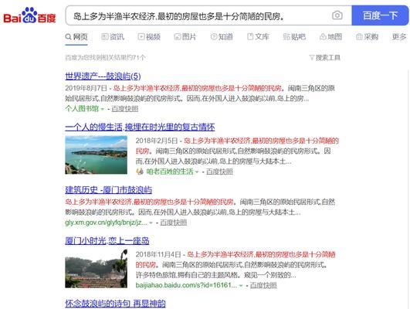Switch to the 地图 tab
This screenshot has width=410, height=309.
pos(330,37)
